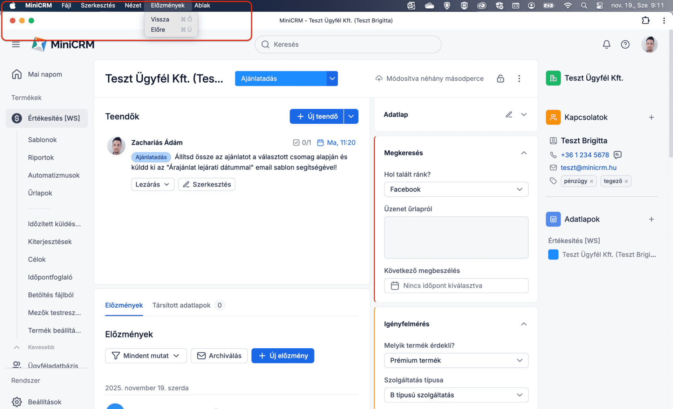Collapse the Megkeresés section

tap(524, 153)
